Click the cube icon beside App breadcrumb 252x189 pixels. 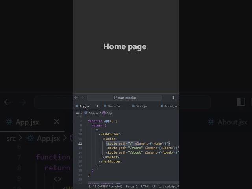point(104,113)
